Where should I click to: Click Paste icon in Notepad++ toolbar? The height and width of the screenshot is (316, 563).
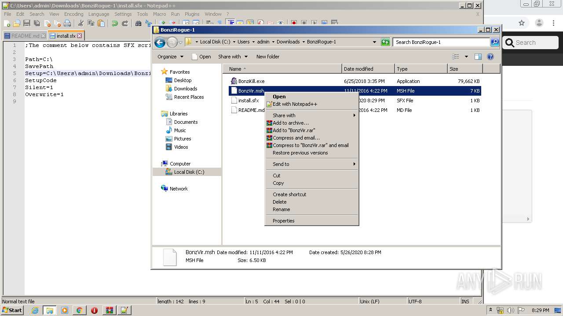(x=101, y=23)
